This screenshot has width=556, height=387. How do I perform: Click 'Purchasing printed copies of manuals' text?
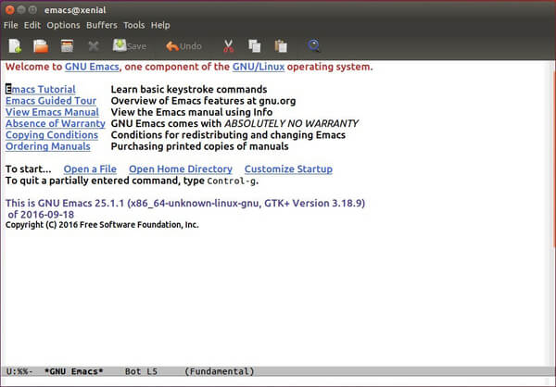[x=199, y=146]
